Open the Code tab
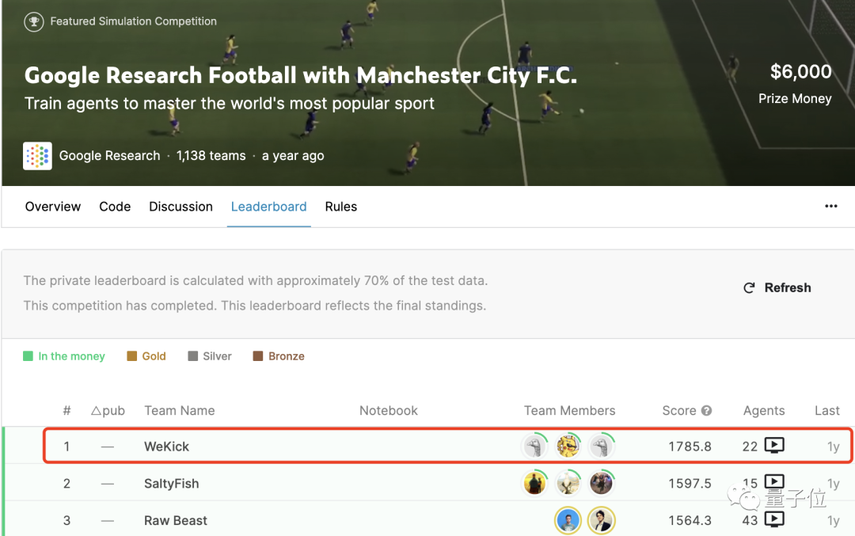The width and height of the screenshot is (855, 536). [115, 207]
